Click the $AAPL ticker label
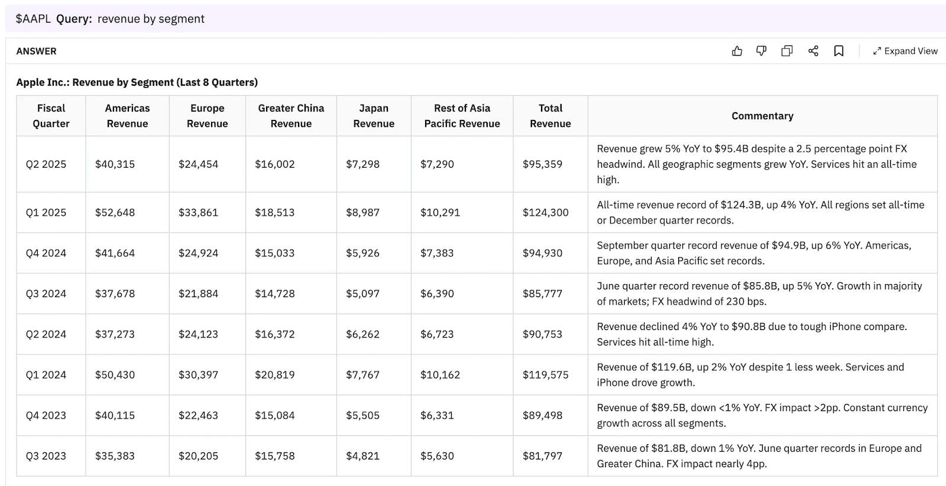Image resolution: width=946 pixels, height=486 pixels. click(x=33, y=19)
